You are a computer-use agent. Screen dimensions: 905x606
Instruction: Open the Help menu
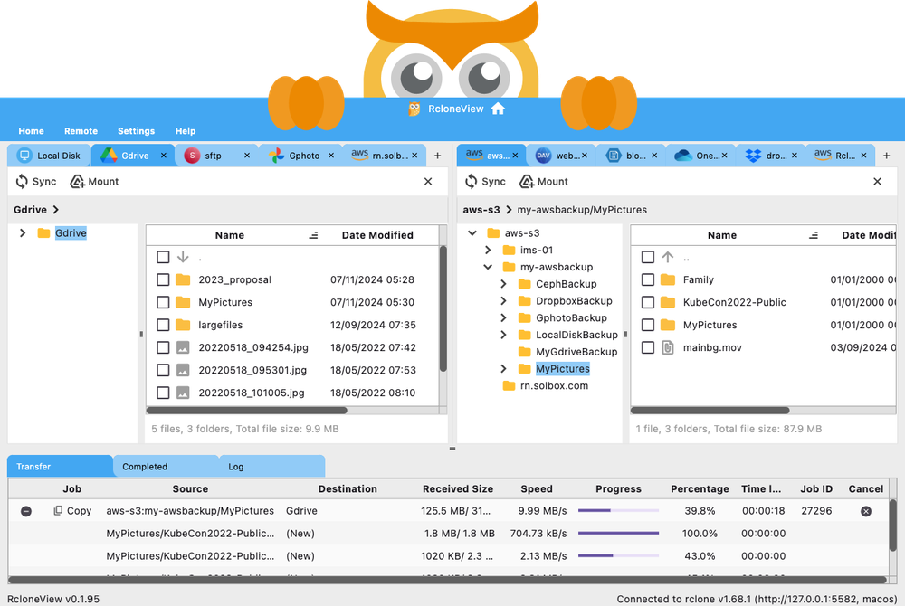[186, 131]
